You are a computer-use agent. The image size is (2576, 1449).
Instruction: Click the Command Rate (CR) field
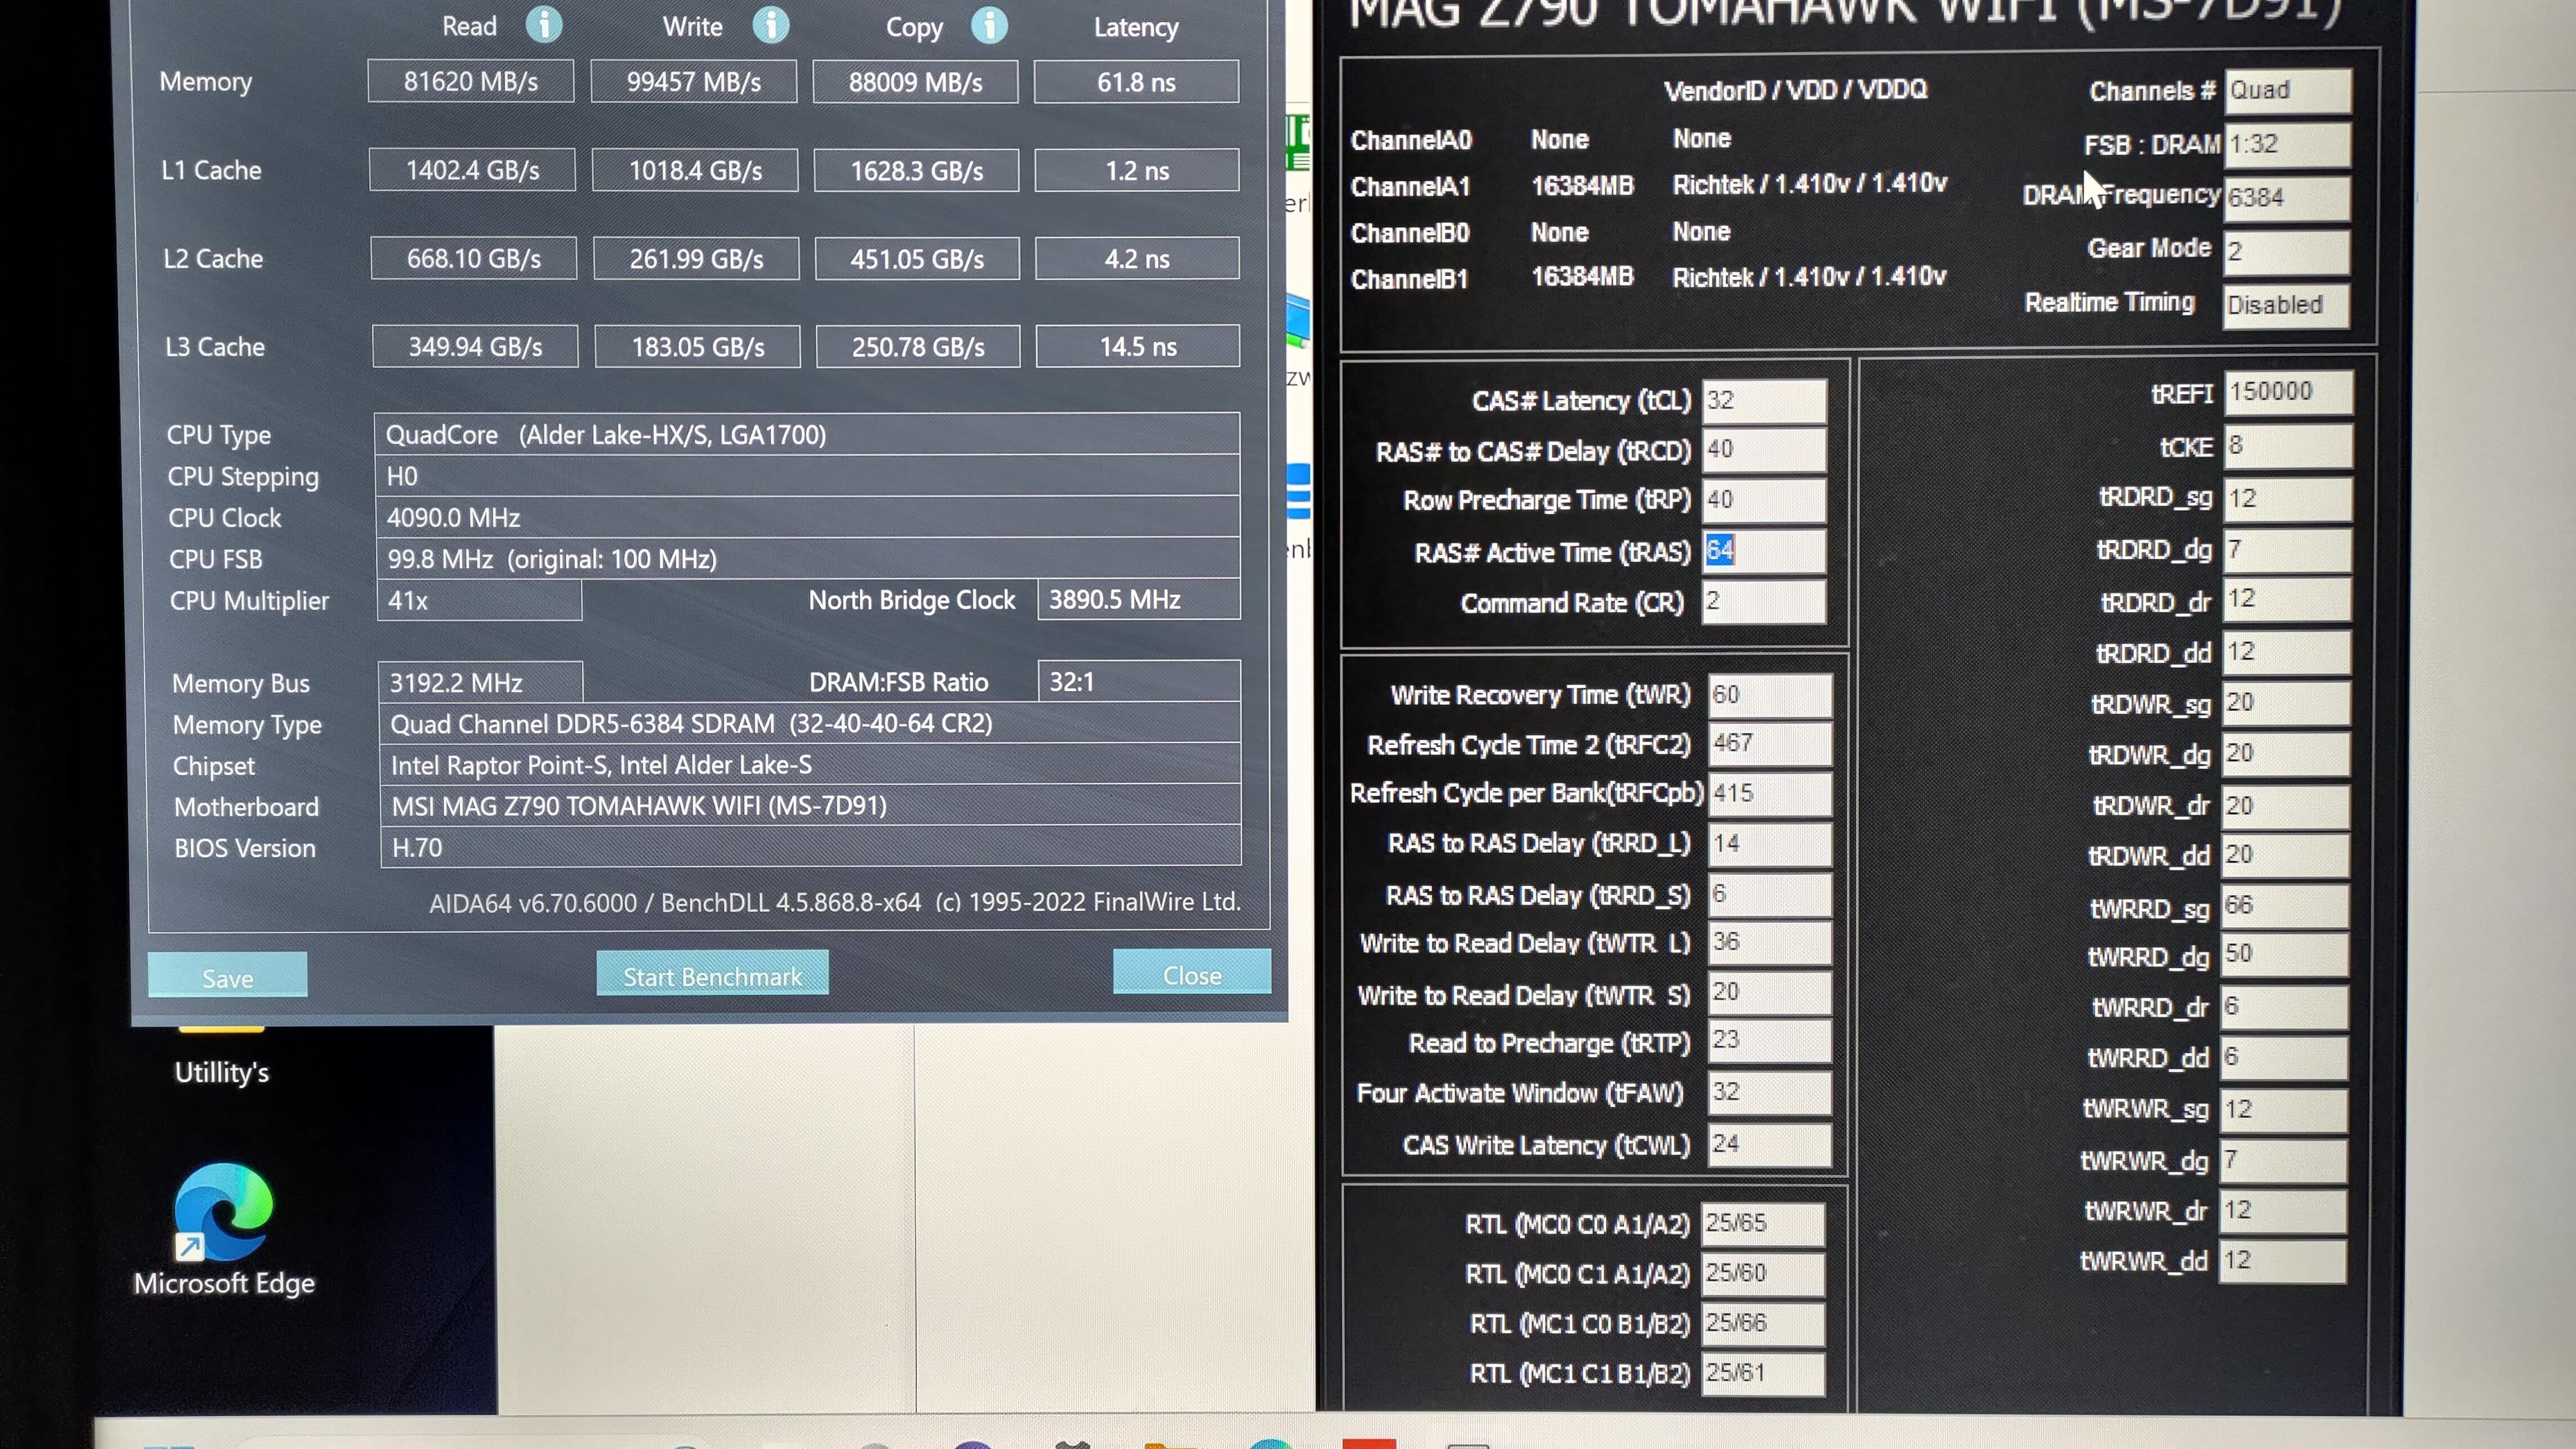tap(1764, 601)
